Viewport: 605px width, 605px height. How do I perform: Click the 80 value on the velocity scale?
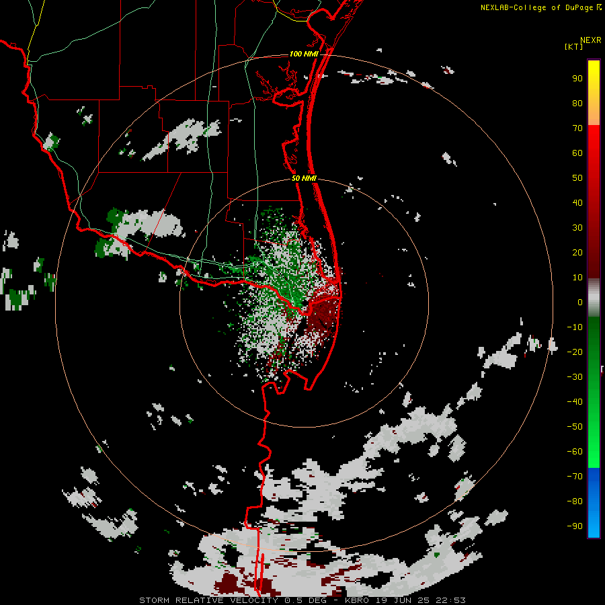pyautogui.click(x=577, y=103)
